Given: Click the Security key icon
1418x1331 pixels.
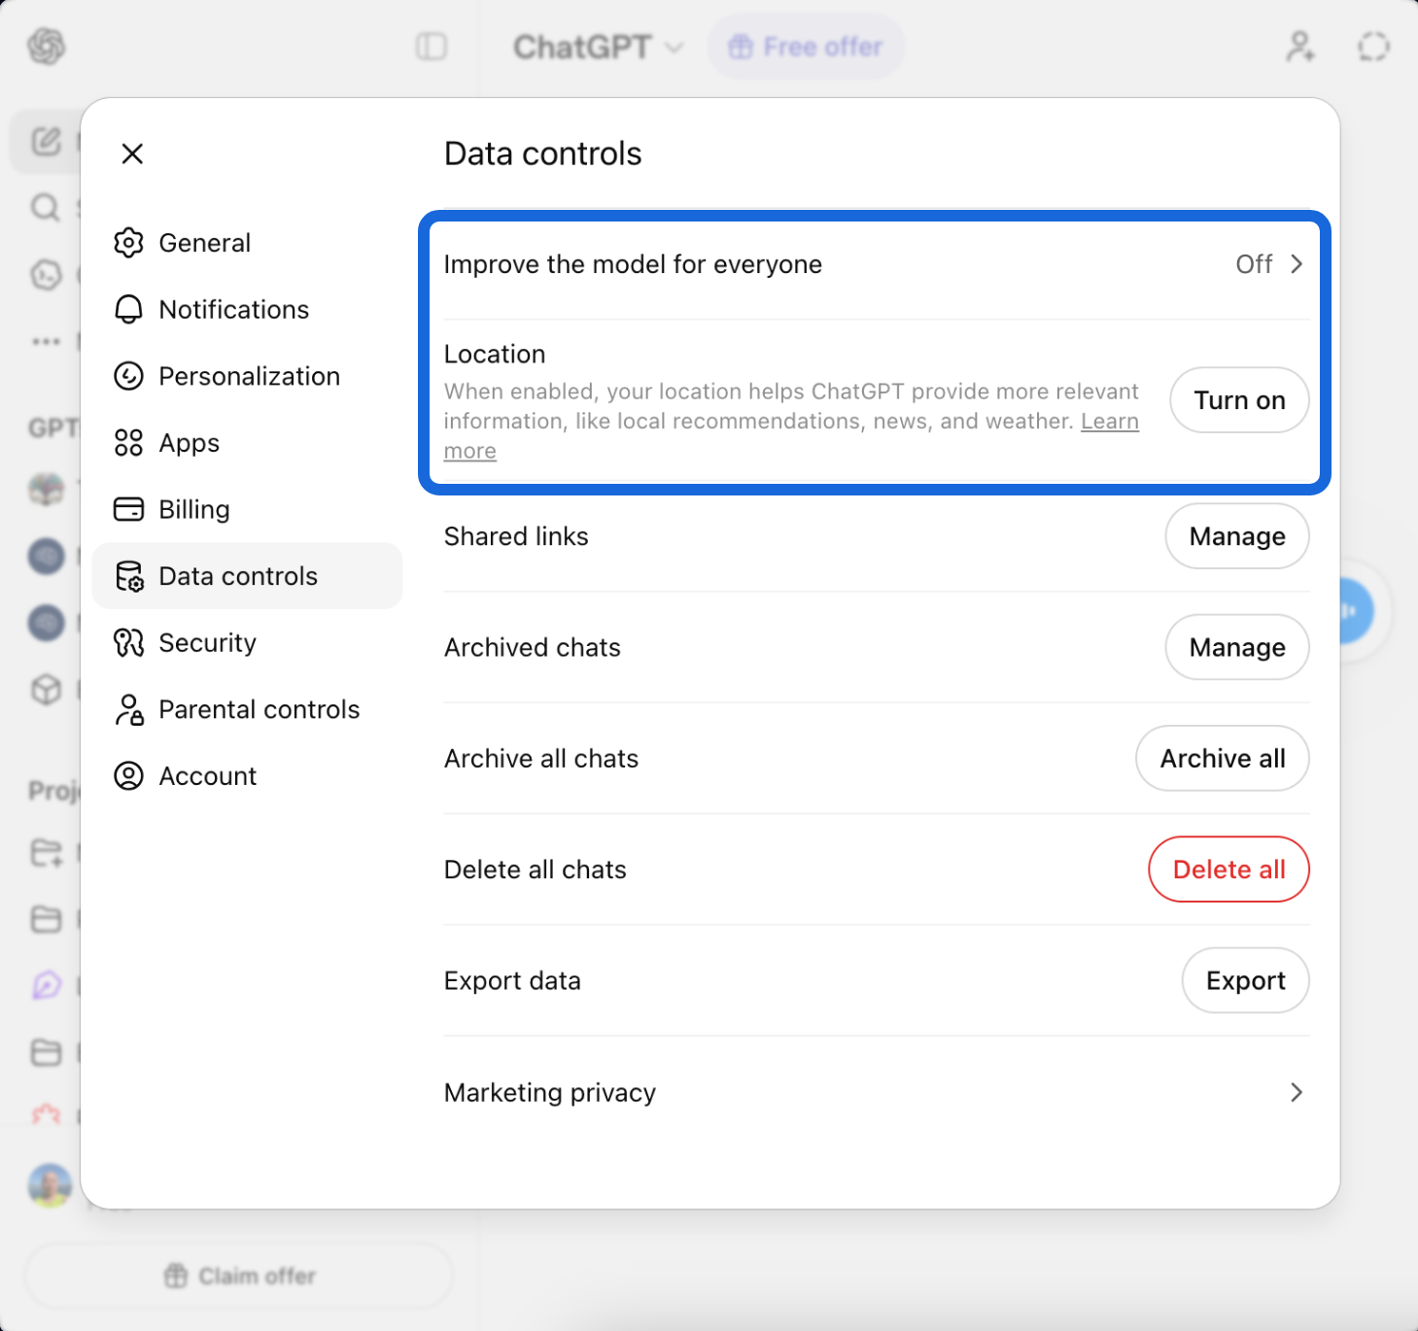Looking at the screenshot, I should (129, 642).
